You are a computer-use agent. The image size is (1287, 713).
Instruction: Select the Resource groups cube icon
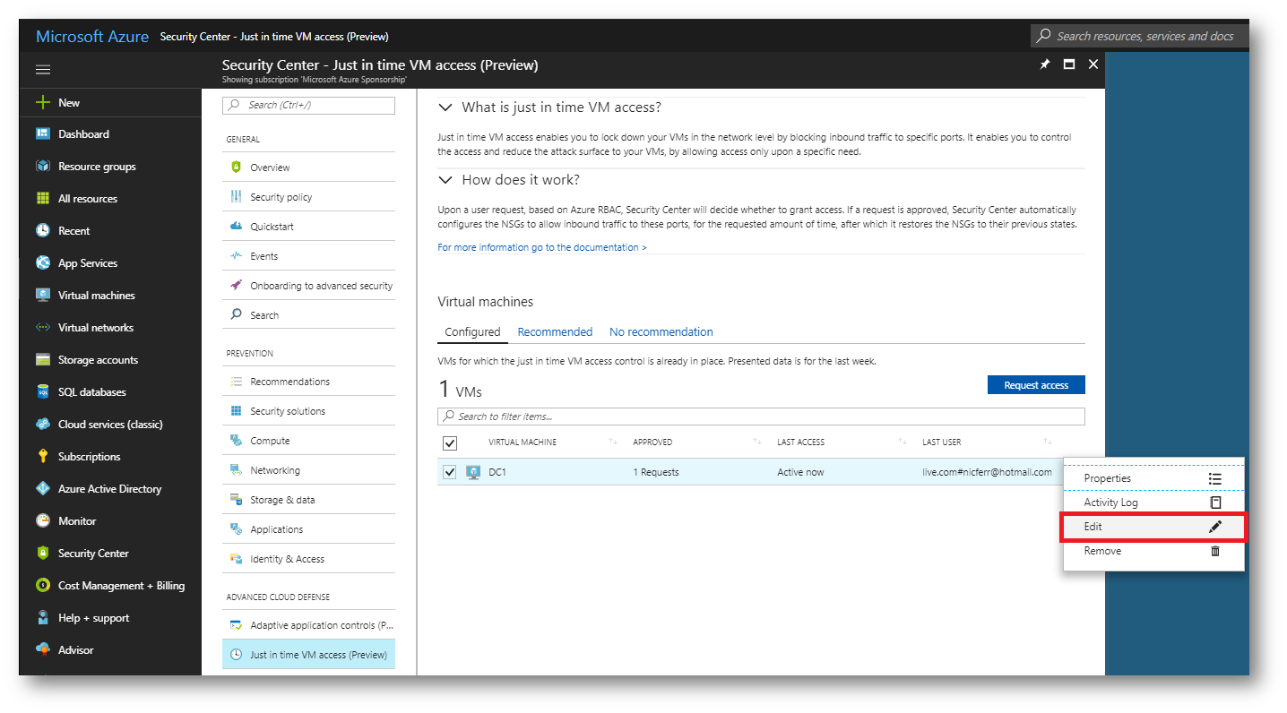coord(42,167)
